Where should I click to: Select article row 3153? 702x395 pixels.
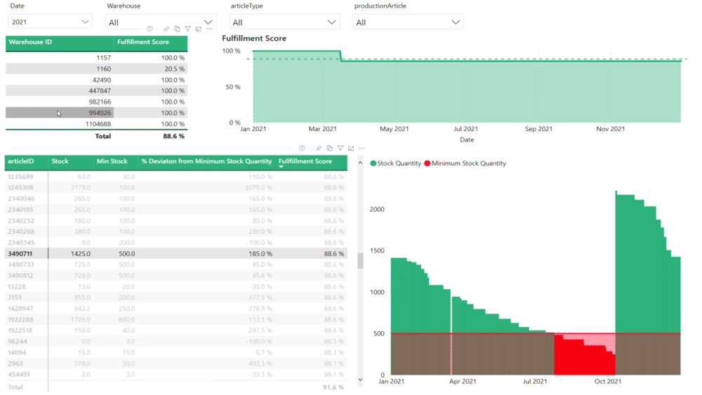click(x=176, y=297)
